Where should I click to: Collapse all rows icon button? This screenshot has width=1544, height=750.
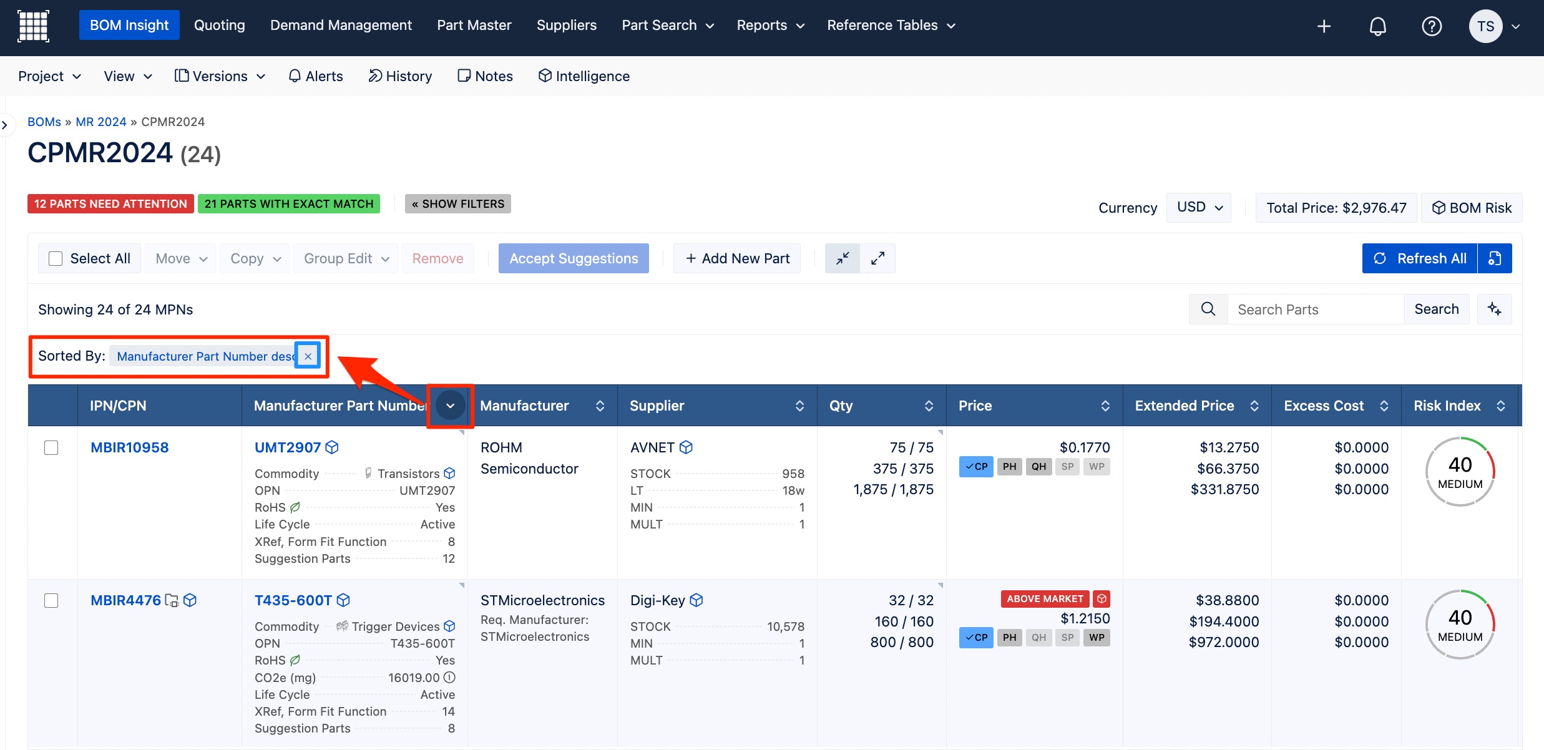pyautogui.click(x=843, y=258)
